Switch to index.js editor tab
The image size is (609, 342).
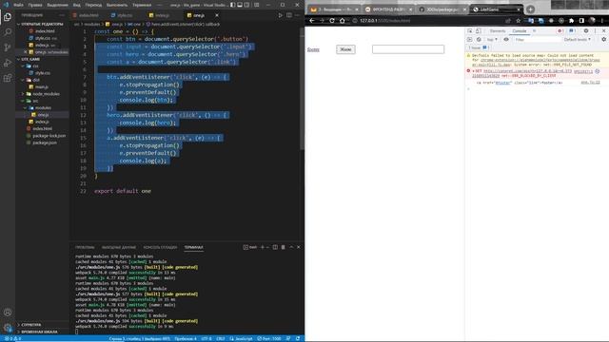tap(162, 15)
